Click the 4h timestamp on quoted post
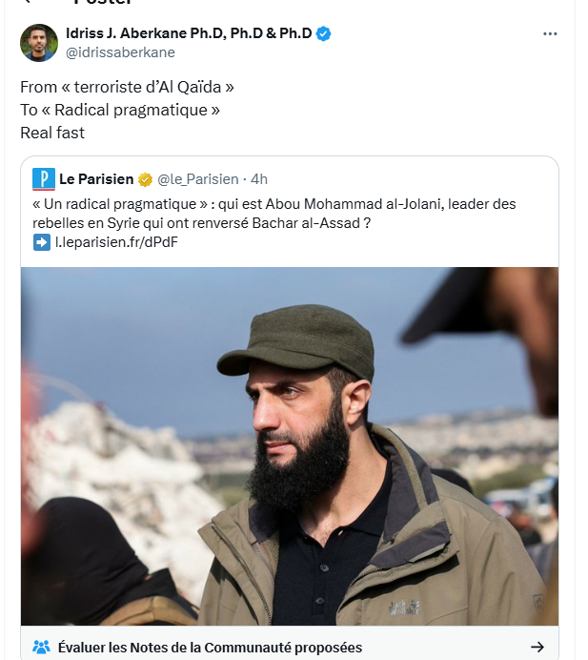The image size is (588, 660). 259,179
